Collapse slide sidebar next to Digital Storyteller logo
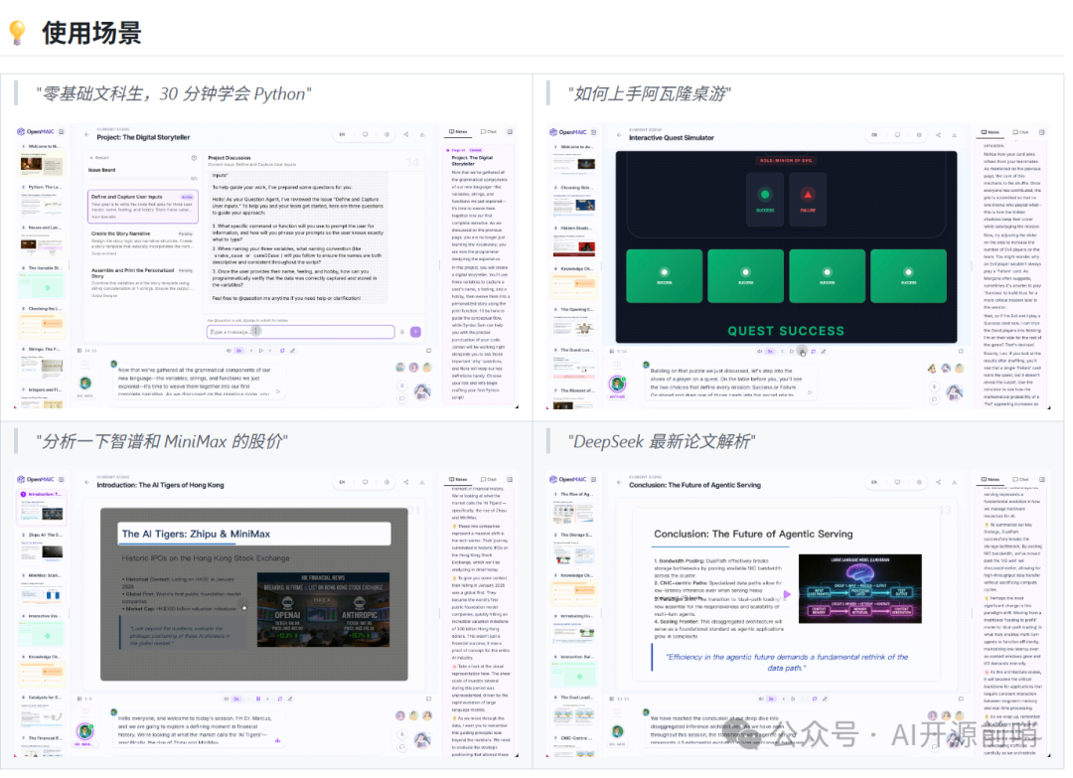The image size is (1073, 778). pos(62,132)
